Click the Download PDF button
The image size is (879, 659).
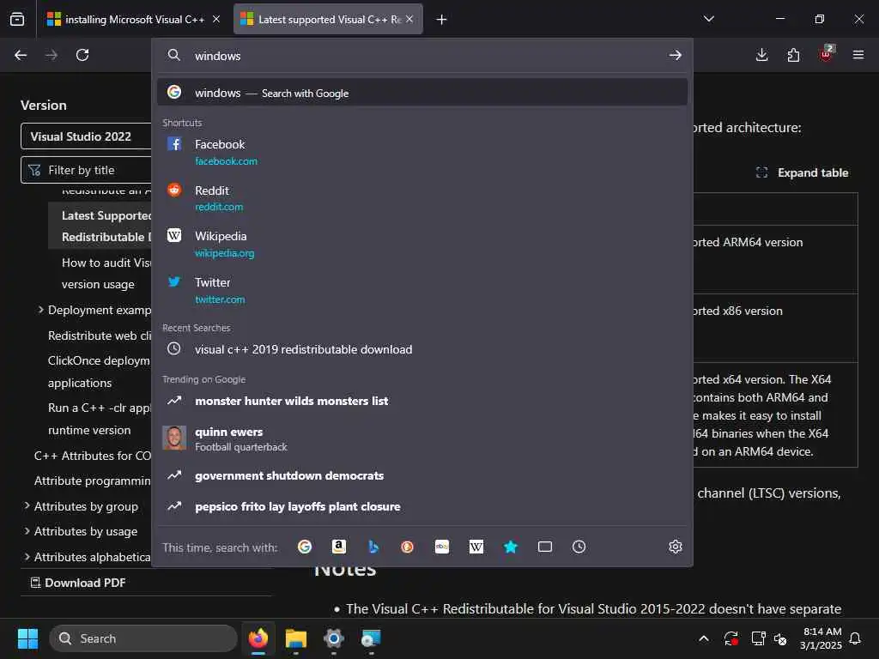tap(78, 583)
